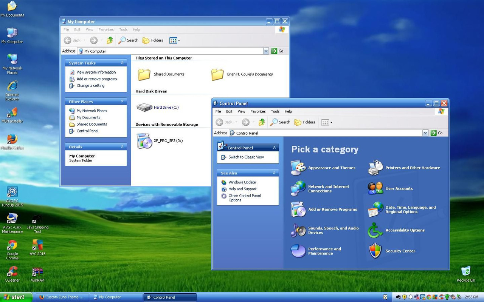Open Views dropdown in My Computer toolbar
This screenshot has width=484, height=302.
(175, 40)
